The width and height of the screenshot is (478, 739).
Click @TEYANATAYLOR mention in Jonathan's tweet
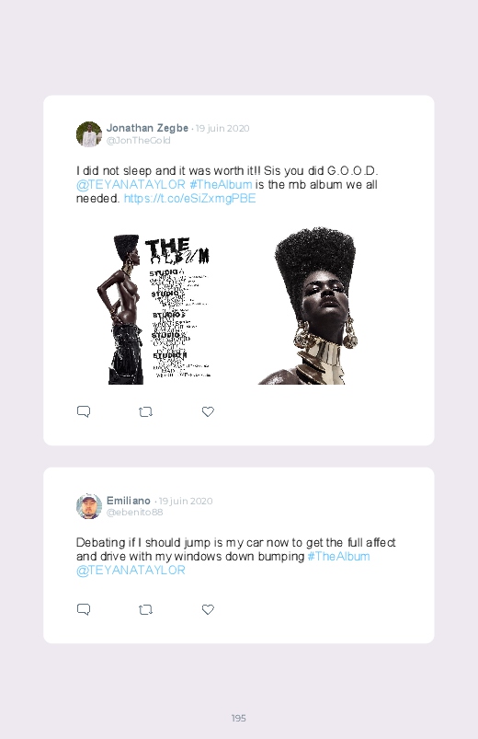point(131,185)
